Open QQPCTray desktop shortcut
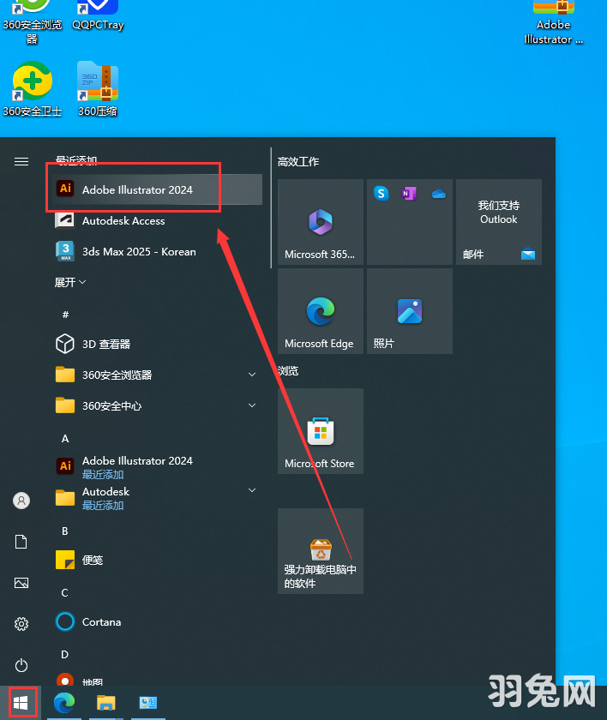The height and width of the screenshot is (720, 607). pos(98,15)
